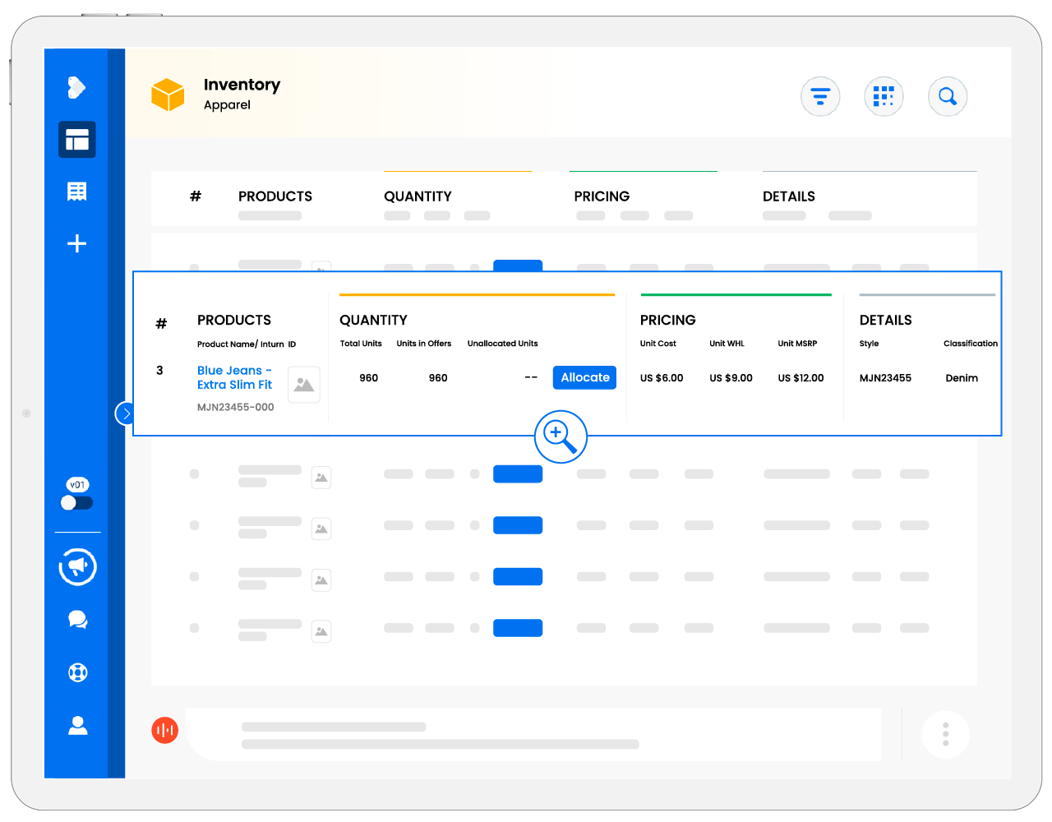Viewport: 1052px width, 822px height.
Task: Activate the red voice input icon
Action: (164, 730)
